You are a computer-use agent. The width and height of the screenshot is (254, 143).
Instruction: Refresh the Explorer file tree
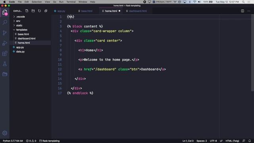coord(39,11)
